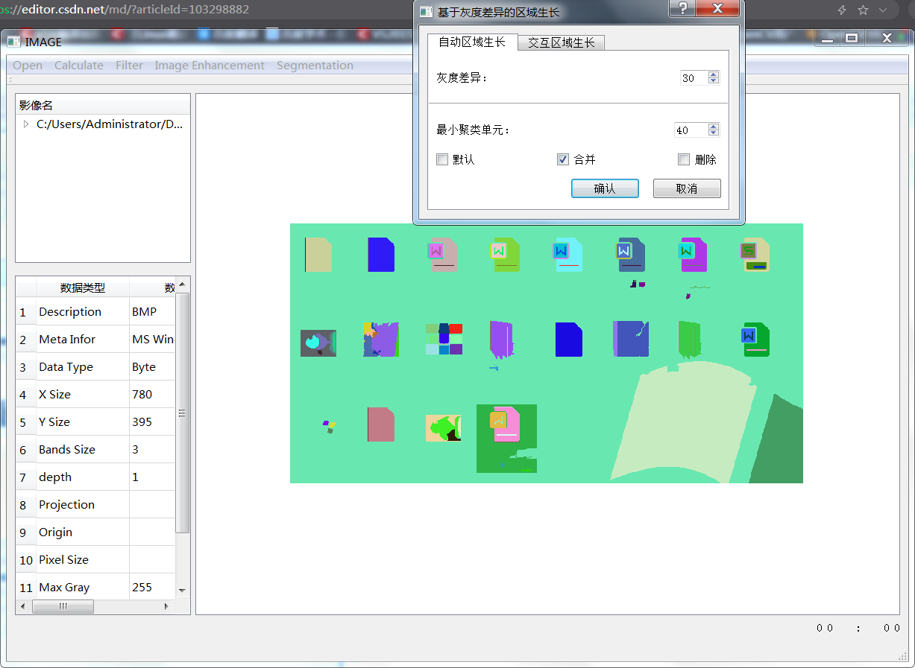The image size is (915, 668).
Task: Click the IMAGE window title bar icon
Action: point(12,42)
